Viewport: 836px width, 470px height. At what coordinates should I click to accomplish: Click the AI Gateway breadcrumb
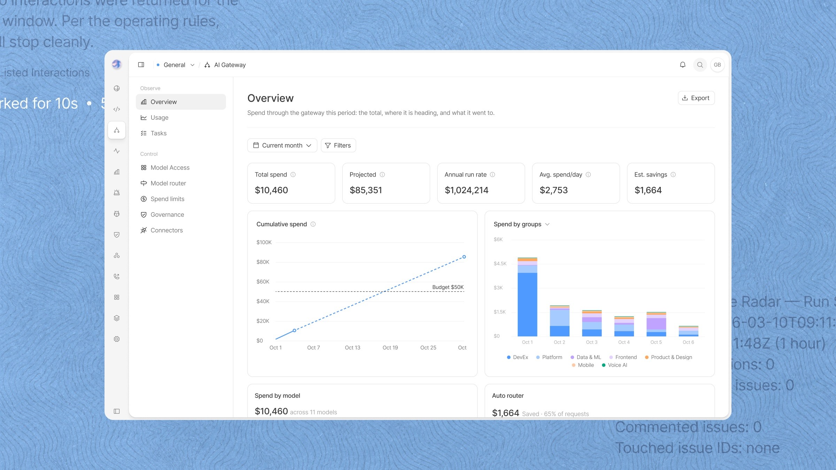(225, 65)
